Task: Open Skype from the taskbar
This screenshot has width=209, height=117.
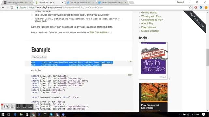Action: click(x=51, y=114)
